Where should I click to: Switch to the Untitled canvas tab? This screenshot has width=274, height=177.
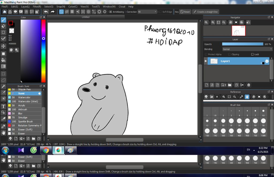[86, 17]
